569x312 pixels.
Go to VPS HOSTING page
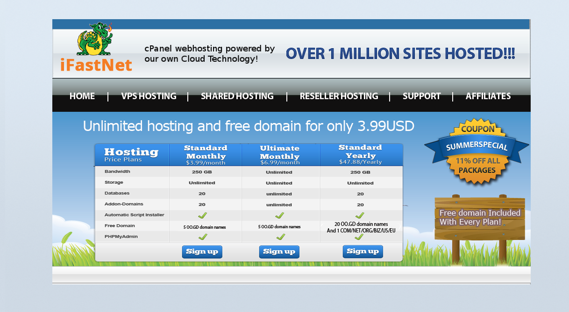(149, 96)
